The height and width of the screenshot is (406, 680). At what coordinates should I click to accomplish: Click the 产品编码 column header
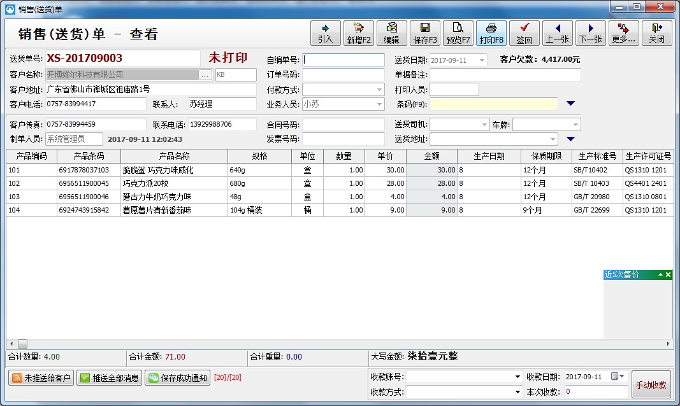point(32,157)
